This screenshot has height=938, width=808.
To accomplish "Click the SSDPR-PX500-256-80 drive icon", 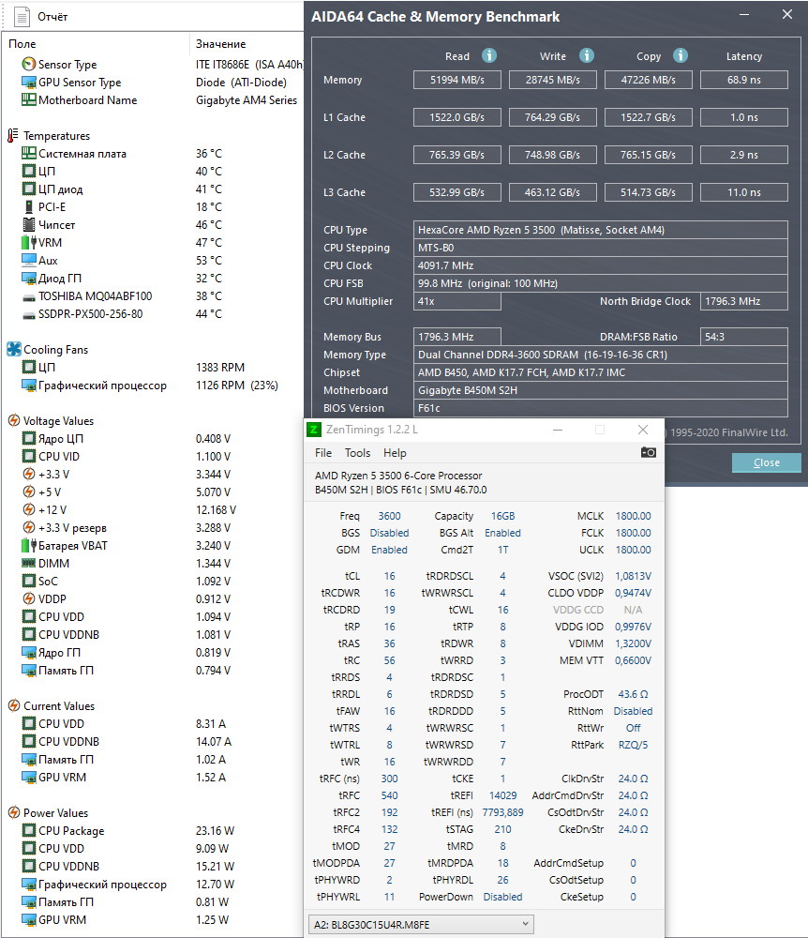I will [28, 314].
